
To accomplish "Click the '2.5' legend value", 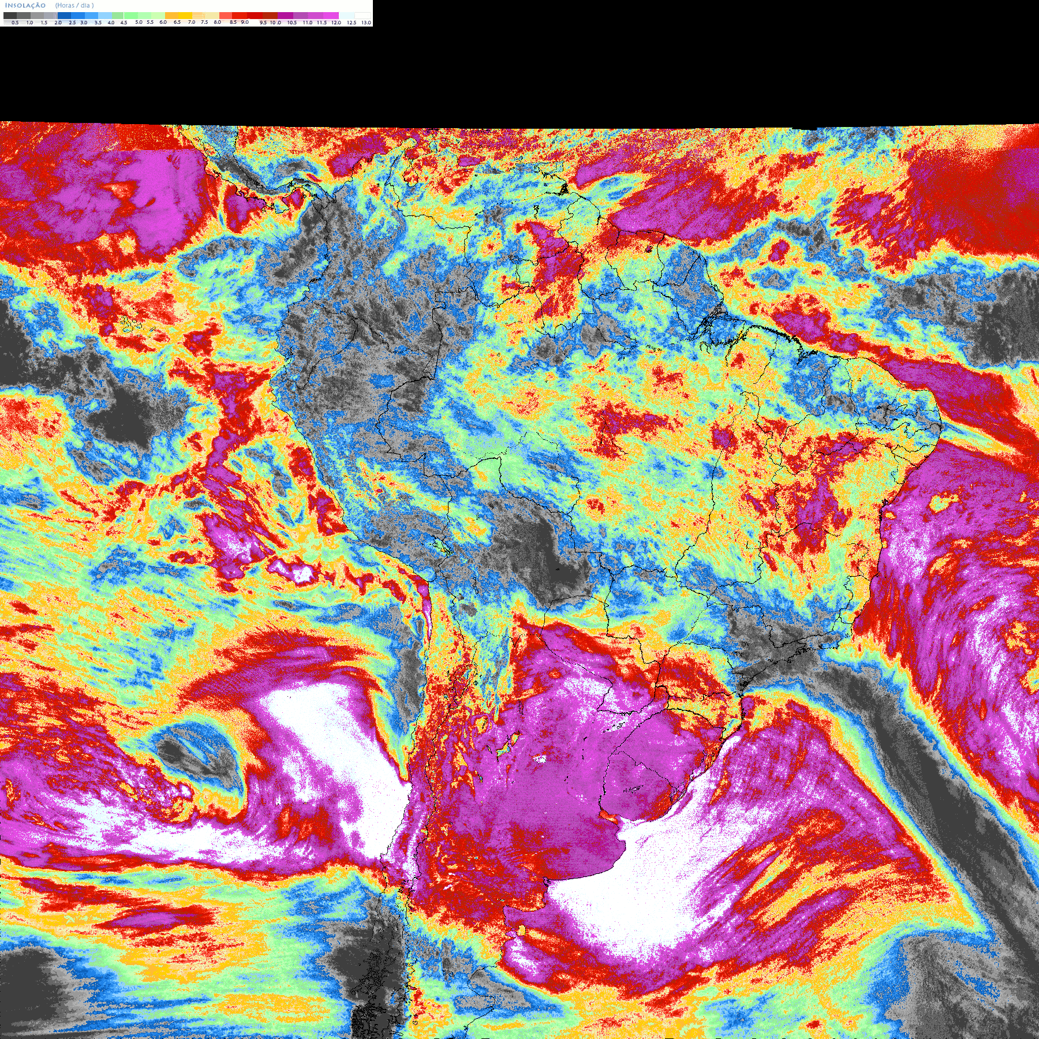I will [72, 23].
